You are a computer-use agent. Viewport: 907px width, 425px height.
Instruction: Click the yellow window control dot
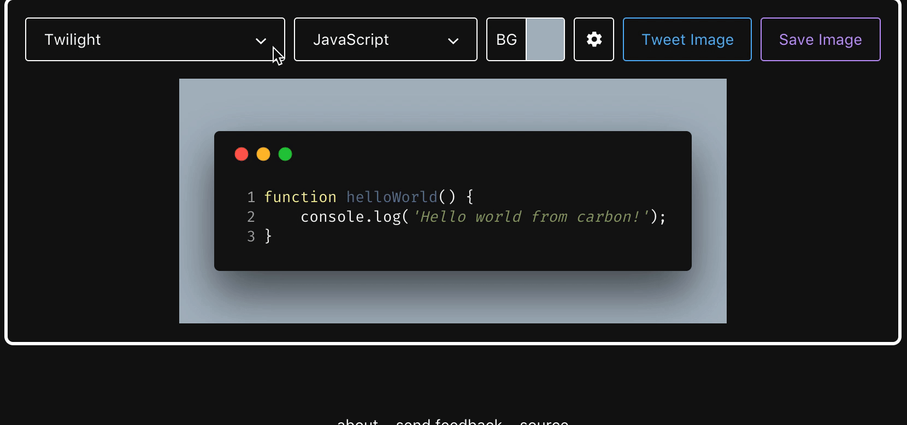263,154
